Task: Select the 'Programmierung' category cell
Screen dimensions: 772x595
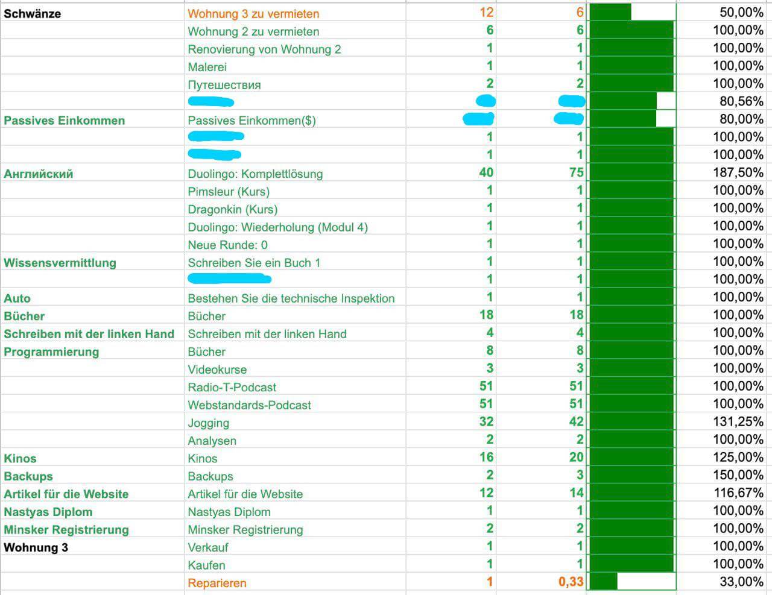Action: 92,351
